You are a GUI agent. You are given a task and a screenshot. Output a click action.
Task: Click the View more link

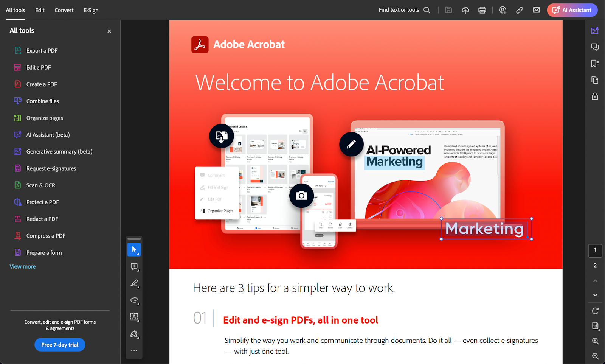click(23, 267)
